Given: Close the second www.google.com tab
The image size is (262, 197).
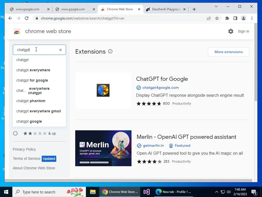Looking at the screenshot, I should [94, 9].
